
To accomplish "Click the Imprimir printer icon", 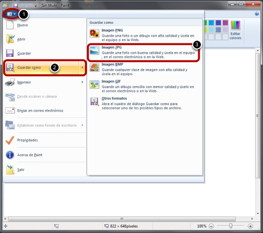I will coord(10,82).
